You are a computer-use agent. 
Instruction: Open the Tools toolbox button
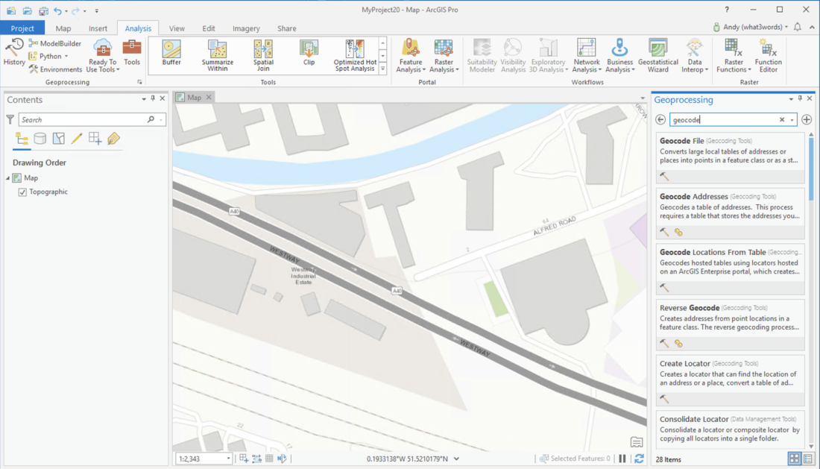tap(132, 52)
